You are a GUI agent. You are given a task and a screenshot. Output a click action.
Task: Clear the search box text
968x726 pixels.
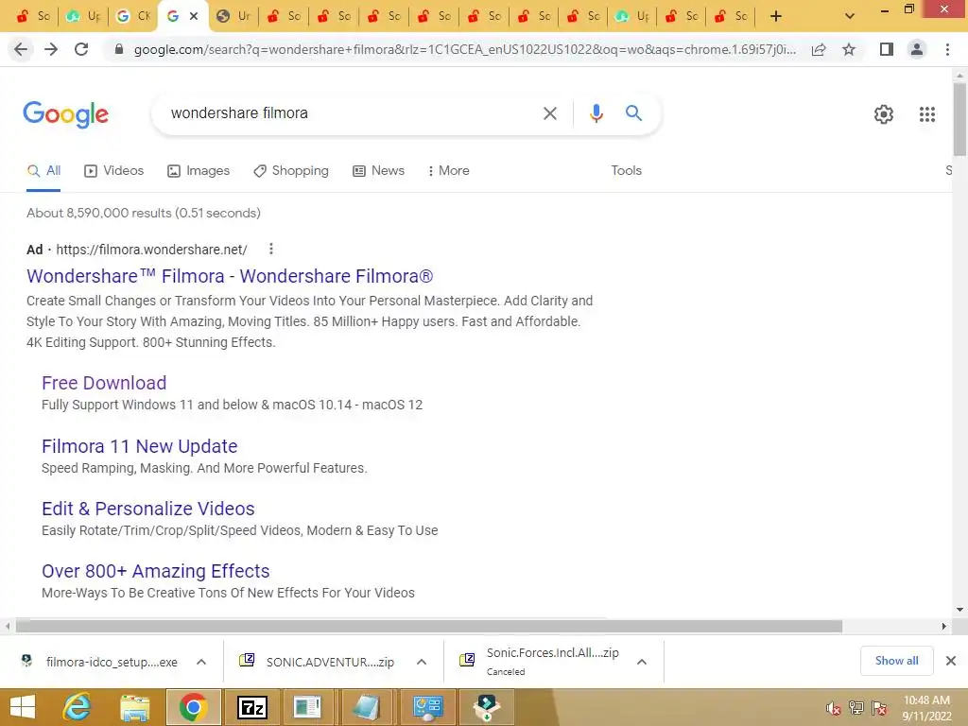[550, 113]
